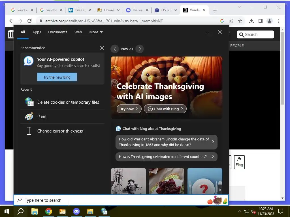Open Chrome three-dot menu
Screen dimensions: 290x217
[279, 21]
